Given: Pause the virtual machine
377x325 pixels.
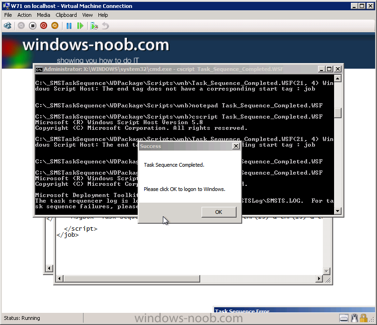Looking at the screenshot, I should pyautogui.click(x=69, y=26).
